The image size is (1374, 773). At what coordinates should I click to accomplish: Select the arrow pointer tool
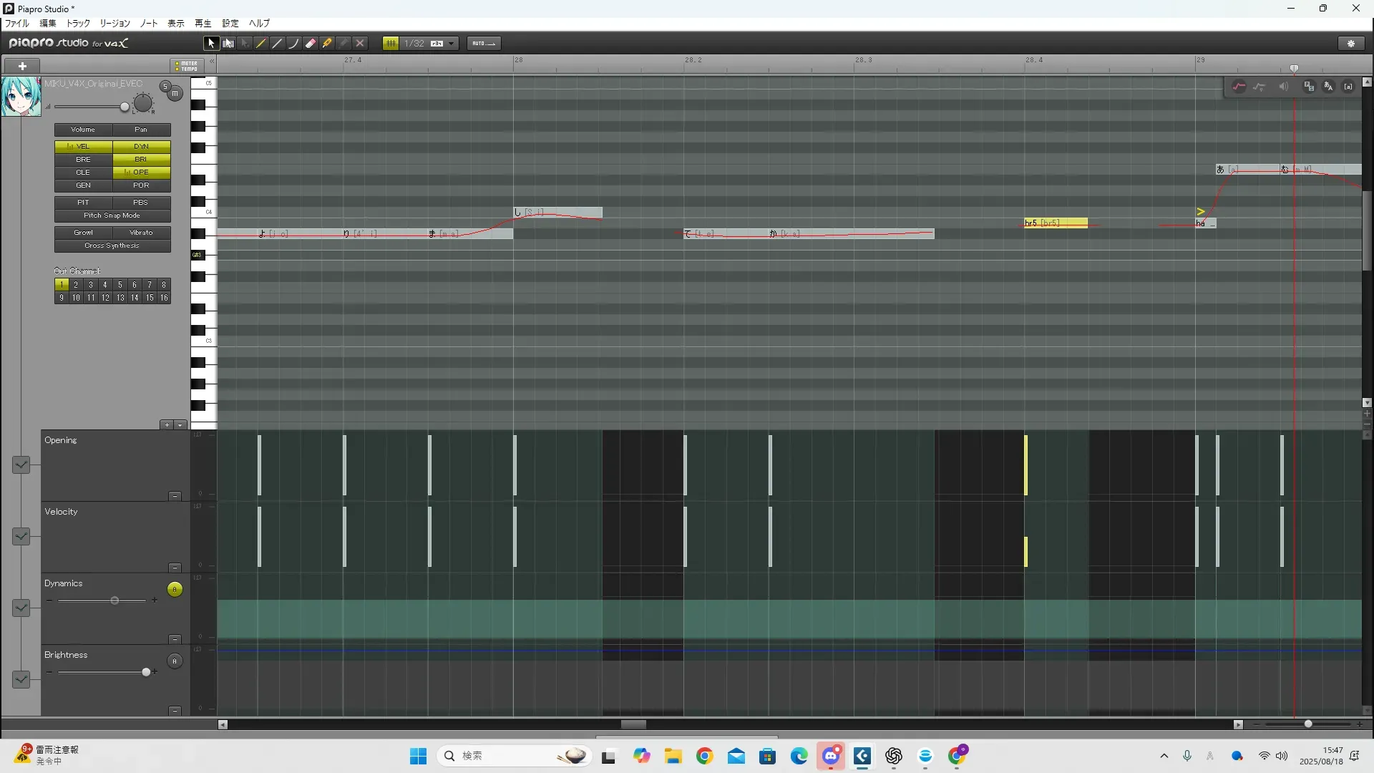pyautogui.click(x=210, y=44)
